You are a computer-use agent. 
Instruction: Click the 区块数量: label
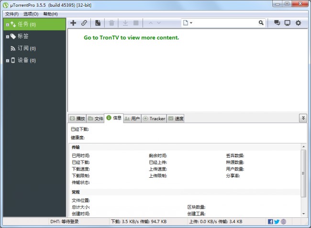[196, 207]
